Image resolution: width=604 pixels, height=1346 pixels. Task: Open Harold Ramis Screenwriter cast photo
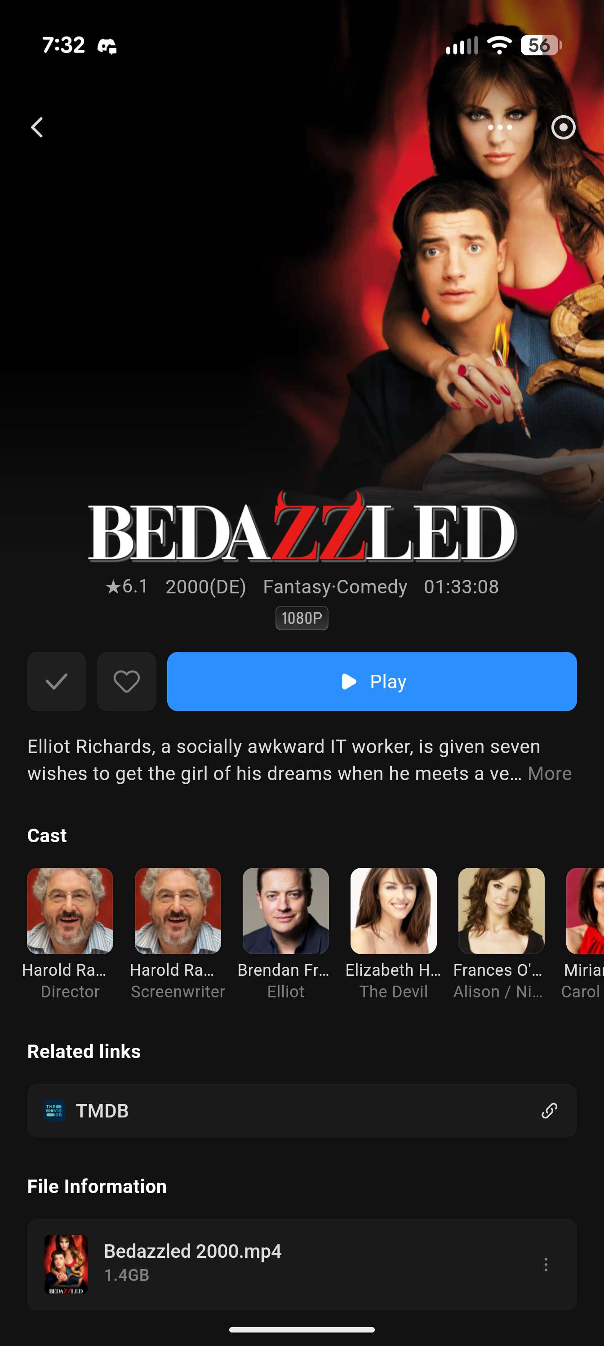(x=178, y=911)
